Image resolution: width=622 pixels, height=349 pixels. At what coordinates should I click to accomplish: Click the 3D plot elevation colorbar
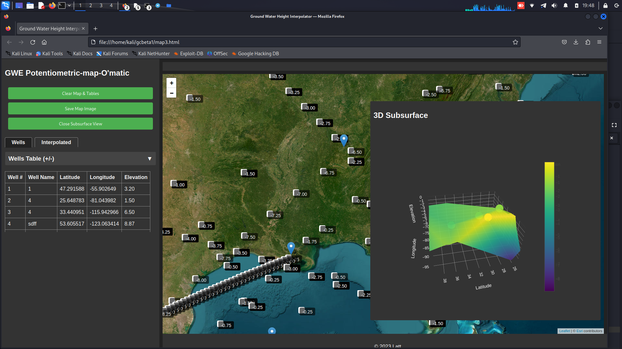(x=549, y=226)
